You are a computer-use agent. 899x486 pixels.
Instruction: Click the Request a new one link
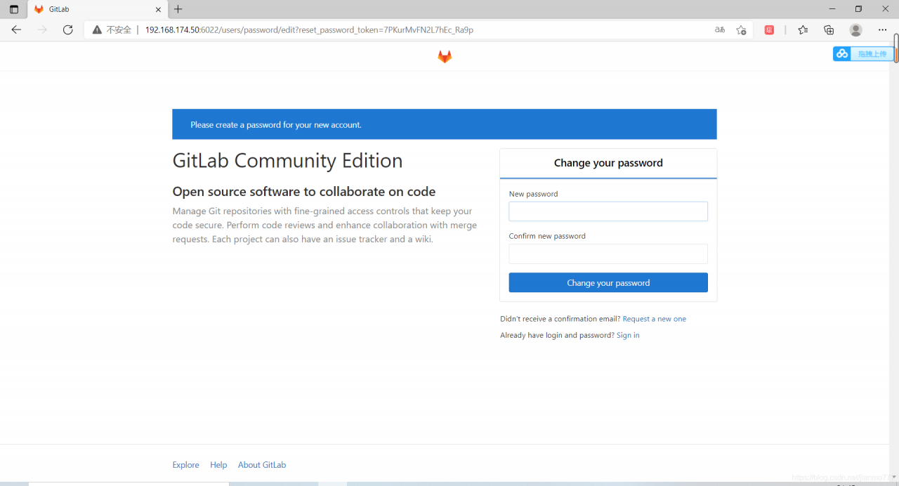pos(654,319)
